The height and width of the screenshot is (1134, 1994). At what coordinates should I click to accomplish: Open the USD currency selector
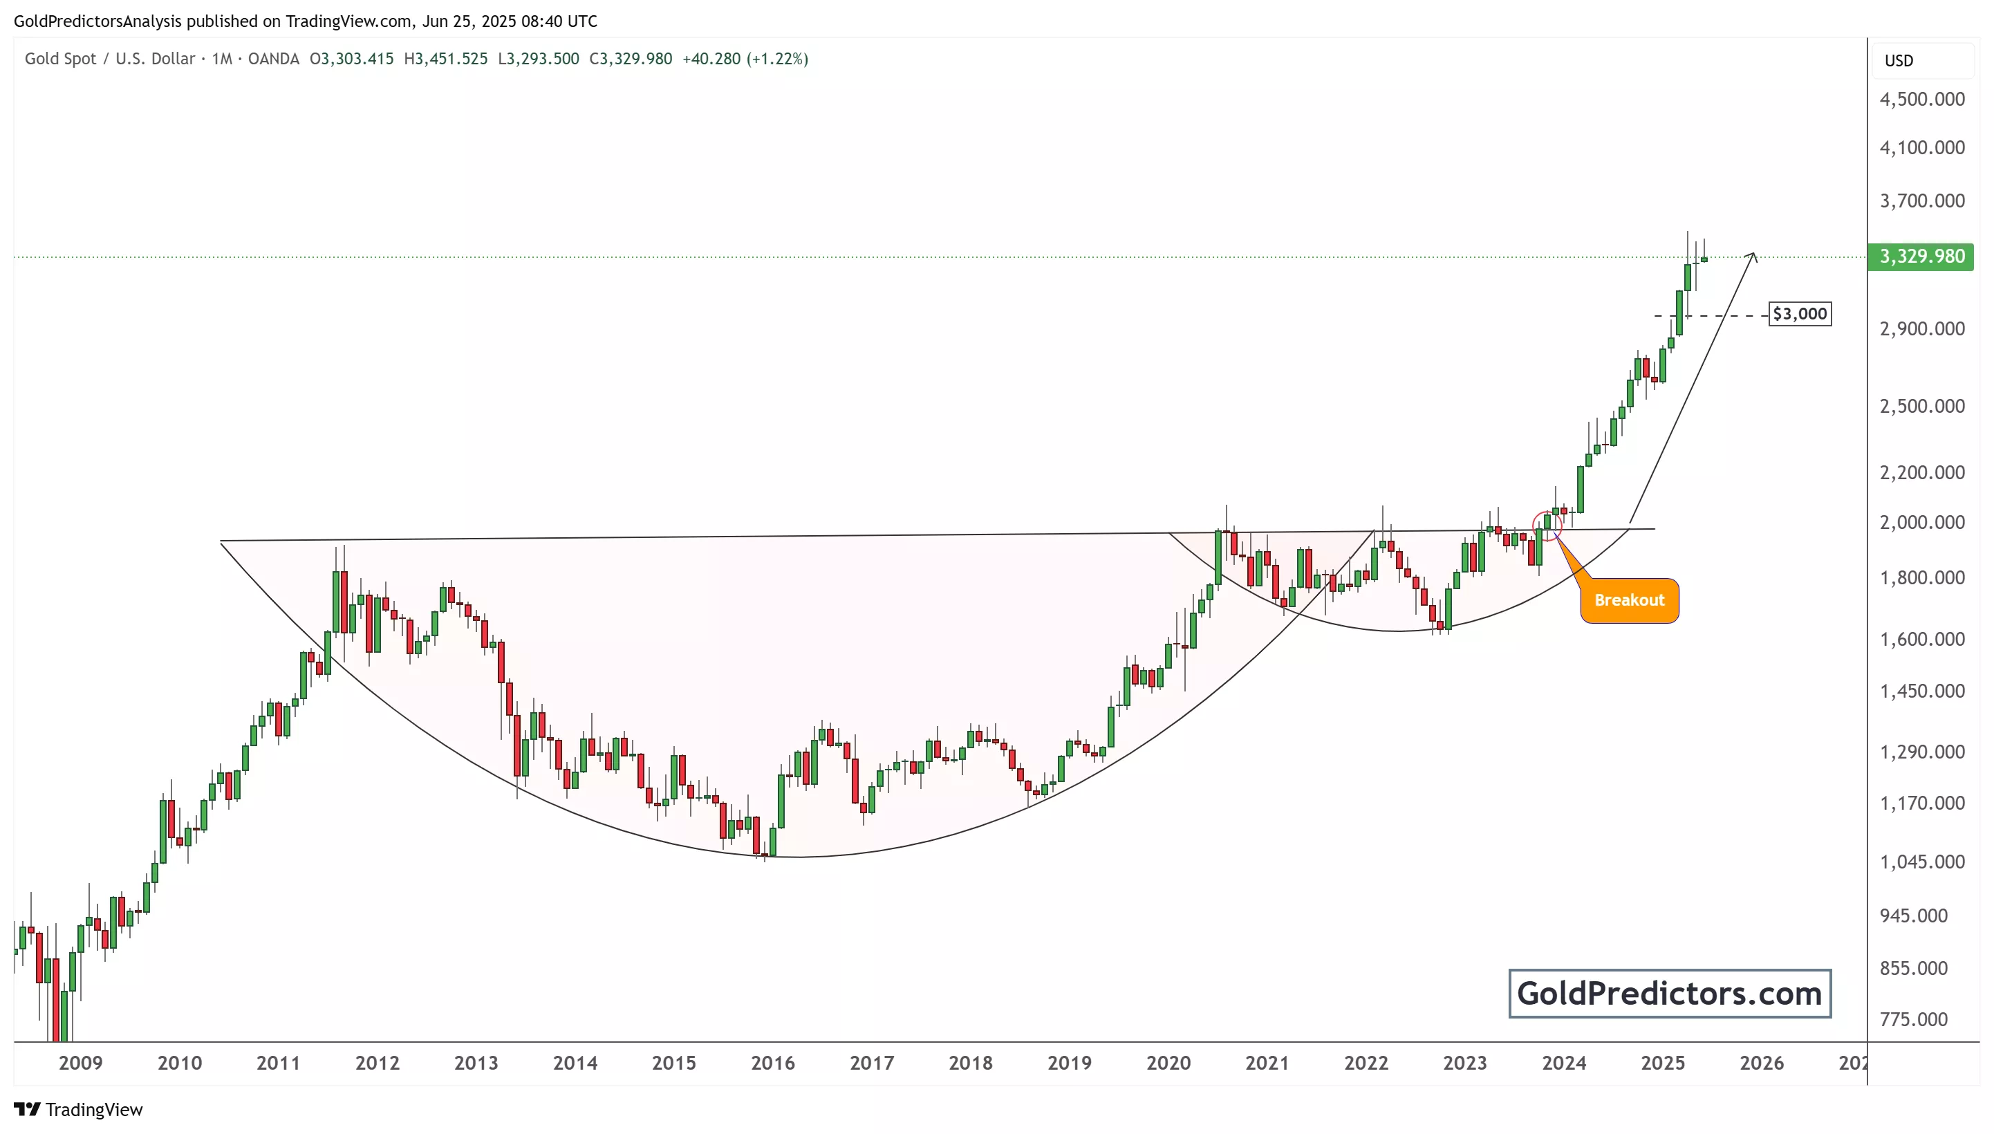click(x=1899, y=61)
